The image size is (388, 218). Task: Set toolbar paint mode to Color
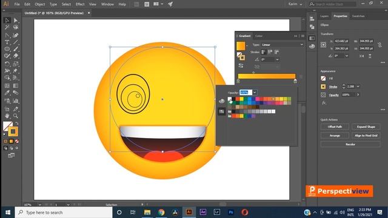[x=5, y=141]
